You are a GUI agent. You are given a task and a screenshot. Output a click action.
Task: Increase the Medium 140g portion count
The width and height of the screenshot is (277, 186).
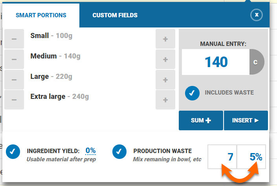click(x=165, y=59)
